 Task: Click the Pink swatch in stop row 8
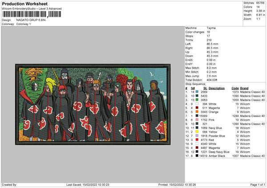pos(197,120)
